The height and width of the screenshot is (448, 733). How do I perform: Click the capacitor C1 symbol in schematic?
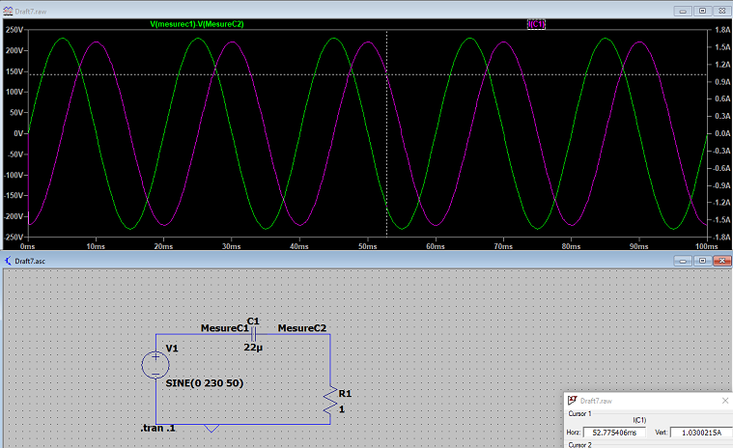point(254,333)
